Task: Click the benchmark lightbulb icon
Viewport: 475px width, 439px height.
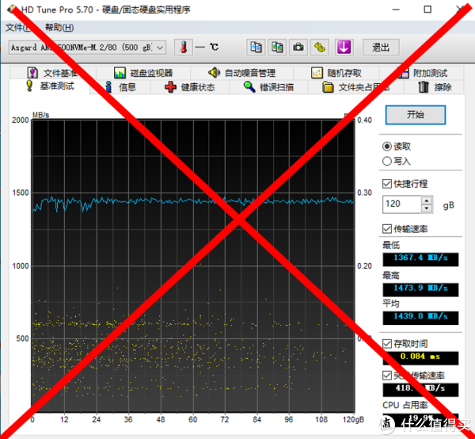Action: coord(29,86)
